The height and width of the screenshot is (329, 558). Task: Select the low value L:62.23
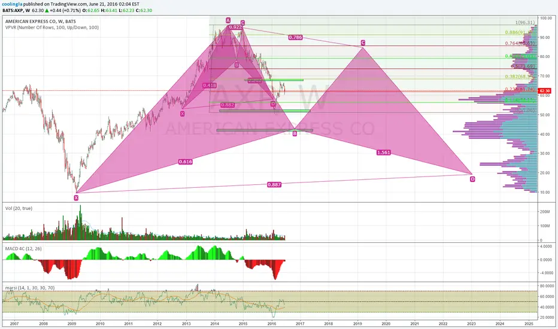coord(127,10)
